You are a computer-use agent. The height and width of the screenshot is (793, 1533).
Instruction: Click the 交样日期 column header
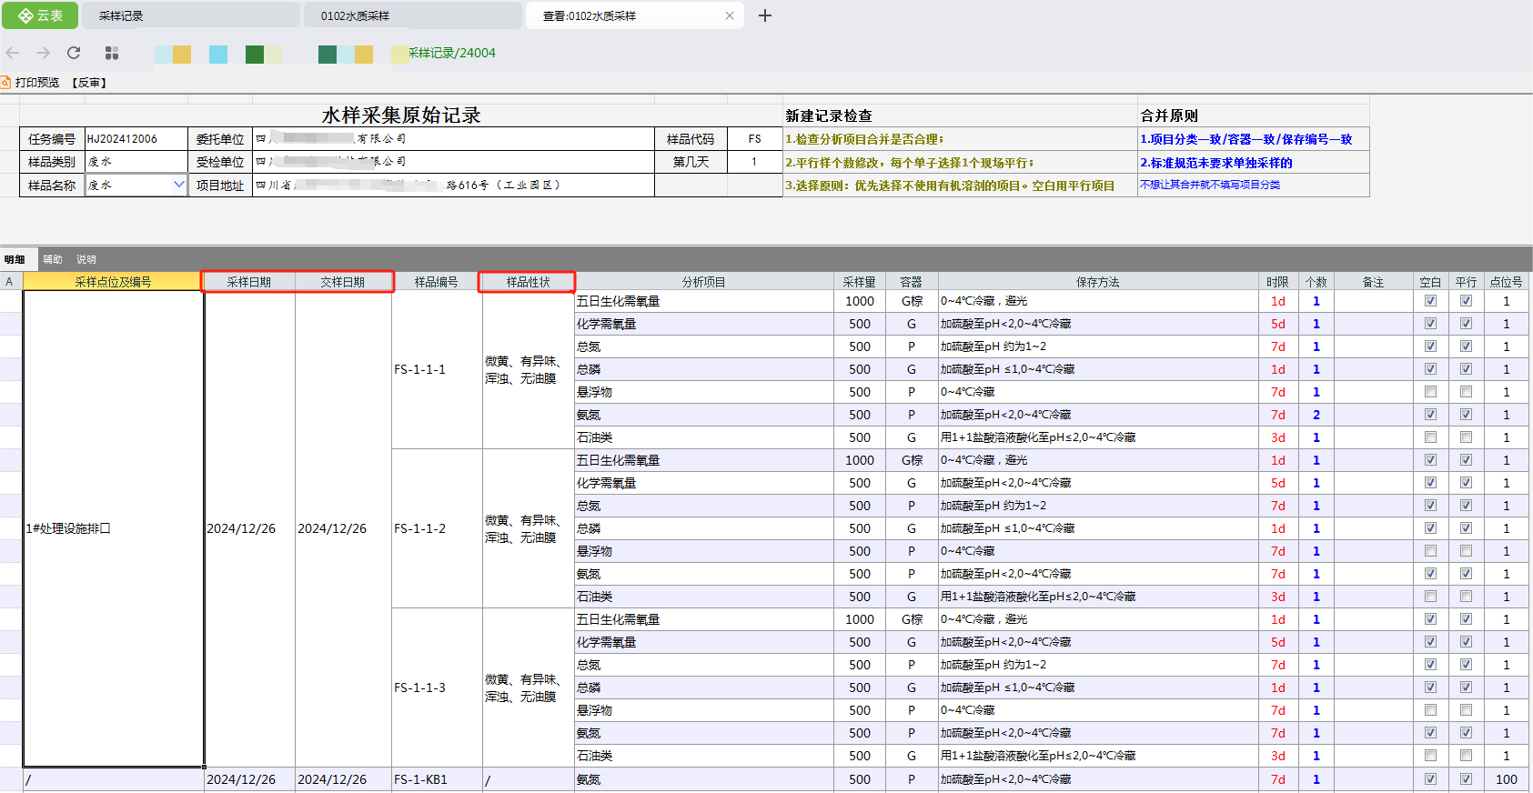343,282
